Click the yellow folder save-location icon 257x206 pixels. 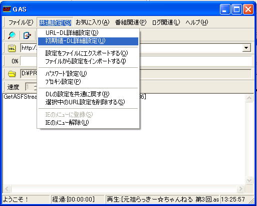[x=12, y=74]
